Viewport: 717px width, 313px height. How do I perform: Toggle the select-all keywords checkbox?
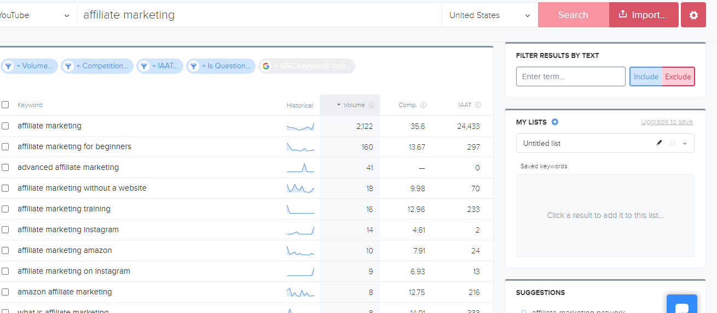coord(5,105)
